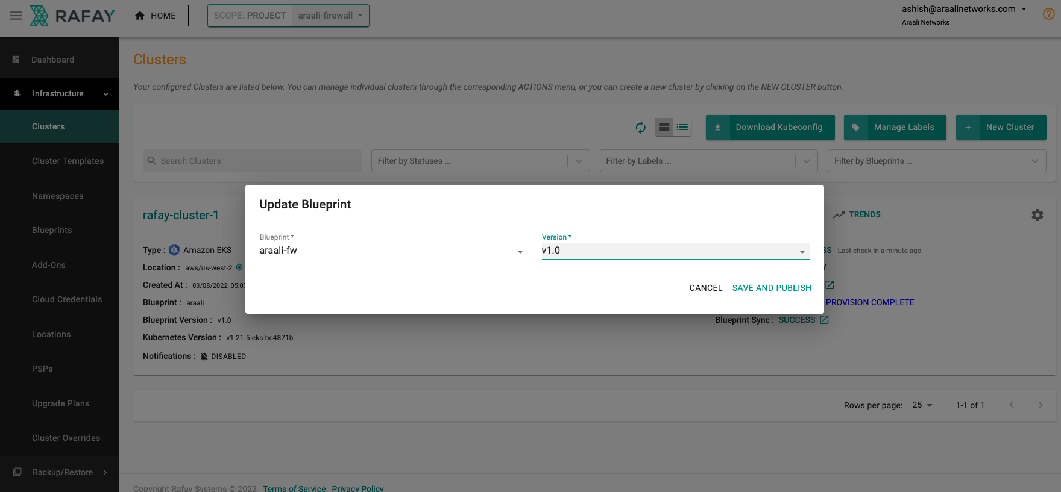Click the New Cluster button
The height and width of the screenshot is (492, 1061).
point(1001,128)
